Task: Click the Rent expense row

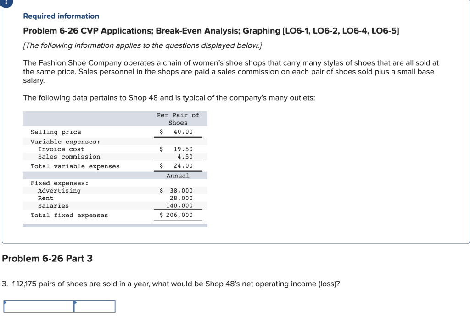Action: click(46, 198)
